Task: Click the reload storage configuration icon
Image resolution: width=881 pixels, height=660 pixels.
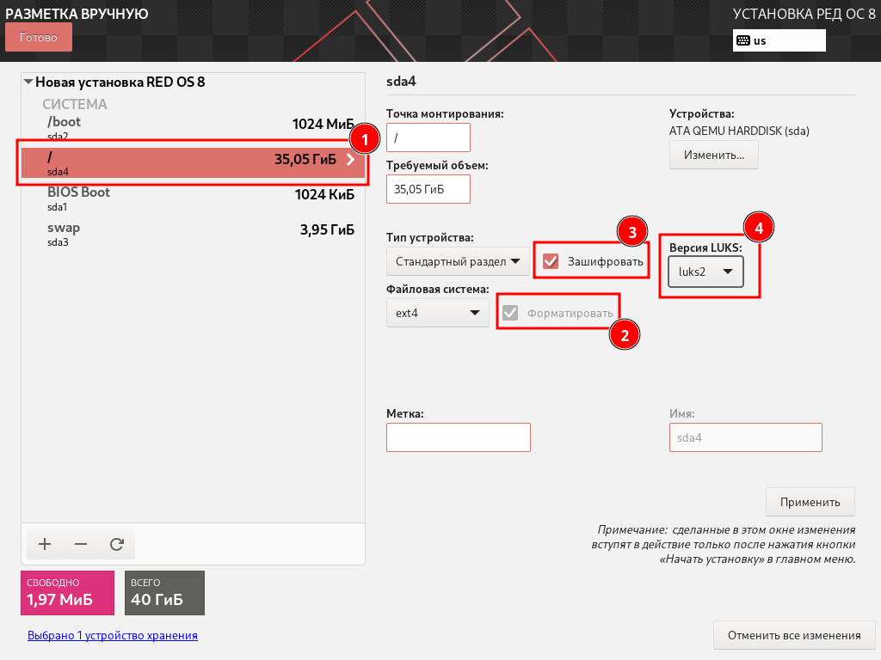Action: tap(117, 544)
